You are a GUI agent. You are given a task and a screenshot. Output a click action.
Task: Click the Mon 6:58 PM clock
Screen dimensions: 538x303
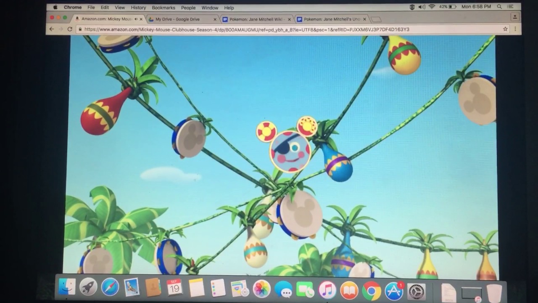(x=476, y=7)
